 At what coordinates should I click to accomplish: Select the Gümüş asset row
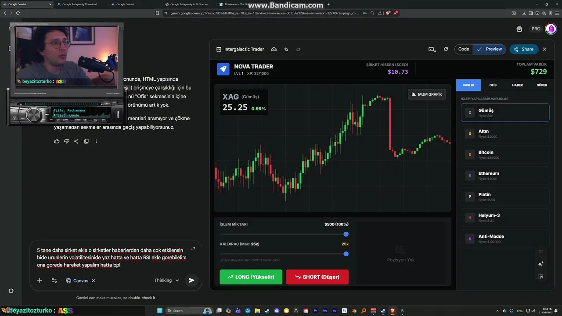[x=505, y=112]
